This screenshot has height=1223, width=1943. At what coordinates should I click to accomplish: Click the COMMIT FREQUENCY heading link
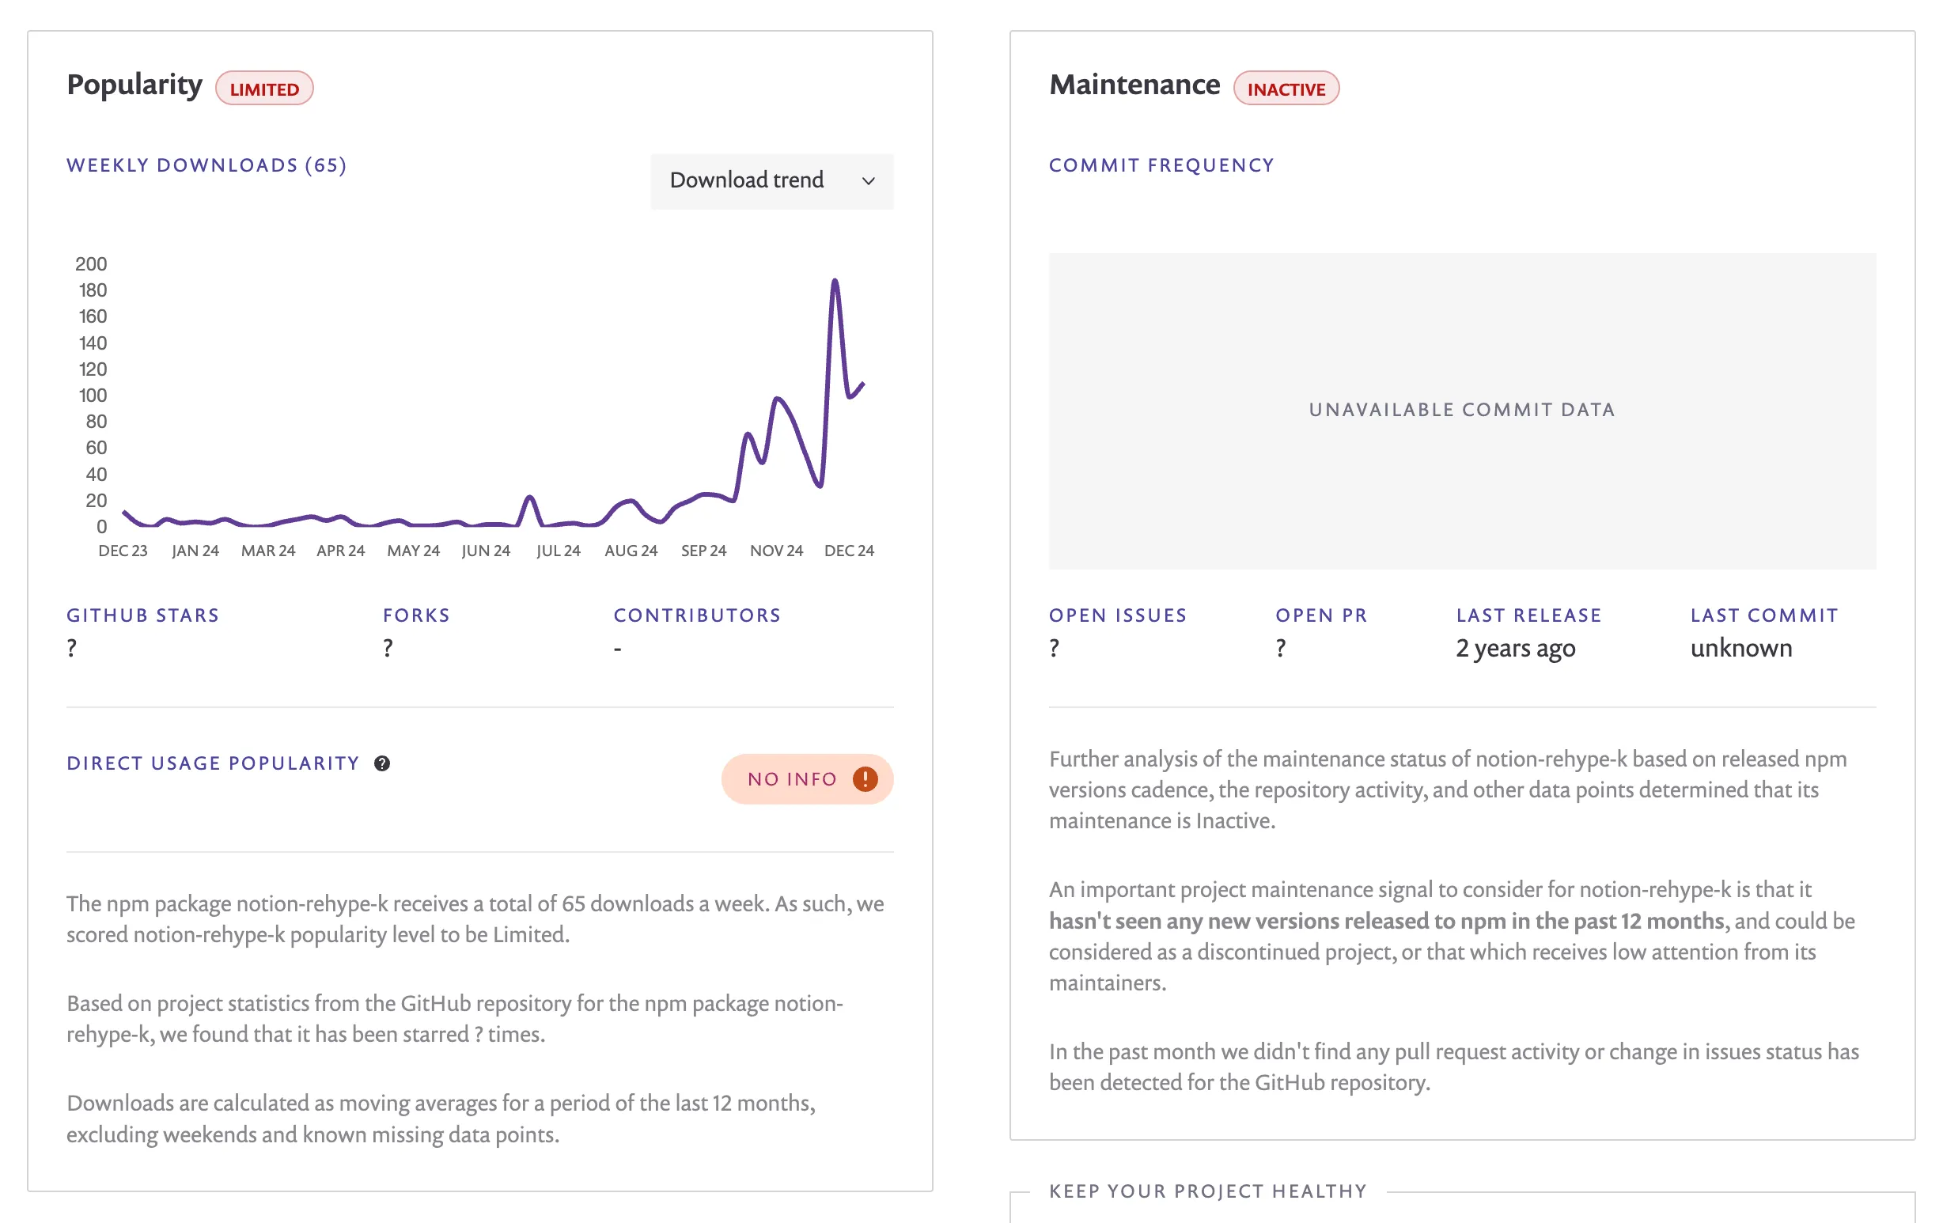(1162, 165)
